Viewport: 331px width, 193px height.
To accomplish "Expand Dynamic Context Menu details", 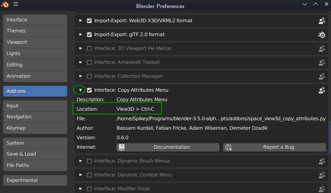I will tap(80, 175).
